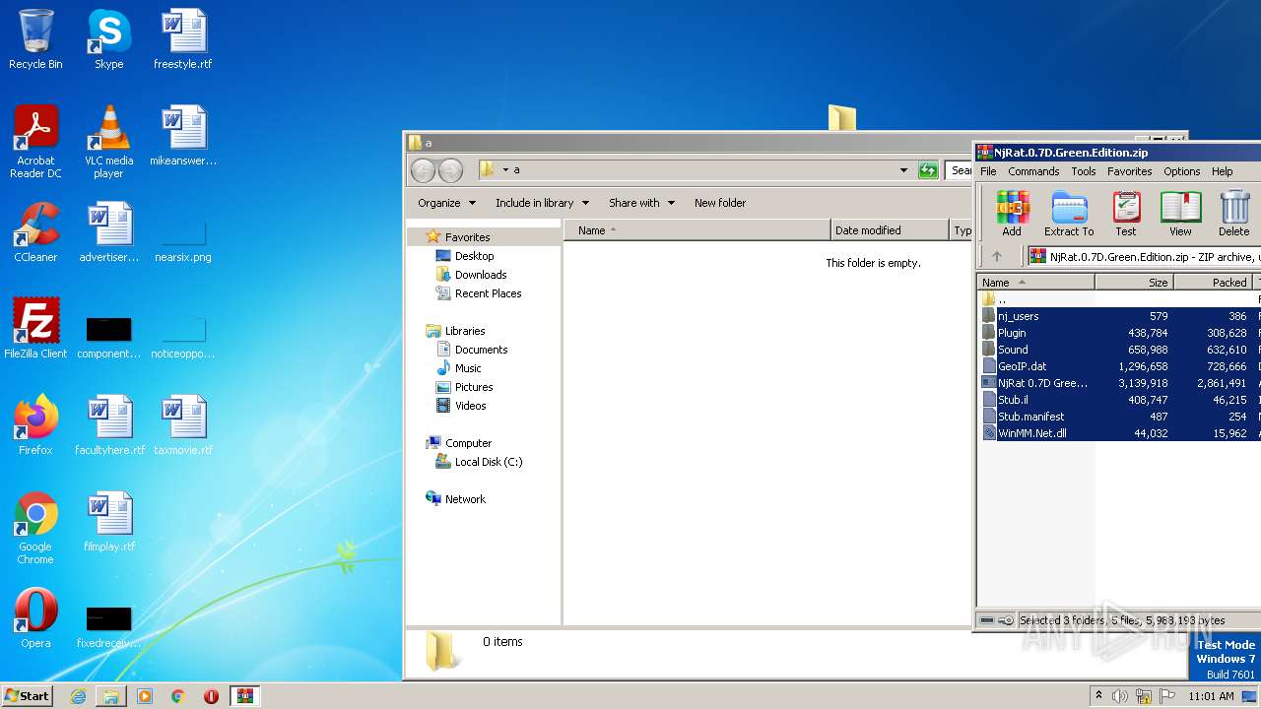Open the Organize dropdown in Explorer
The width and height of the screenshot is (1261, 709).
(446, 203)
